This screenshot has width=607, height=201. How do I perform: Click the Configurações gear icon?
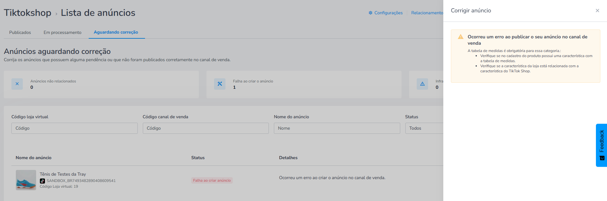[x=370, y=13]
